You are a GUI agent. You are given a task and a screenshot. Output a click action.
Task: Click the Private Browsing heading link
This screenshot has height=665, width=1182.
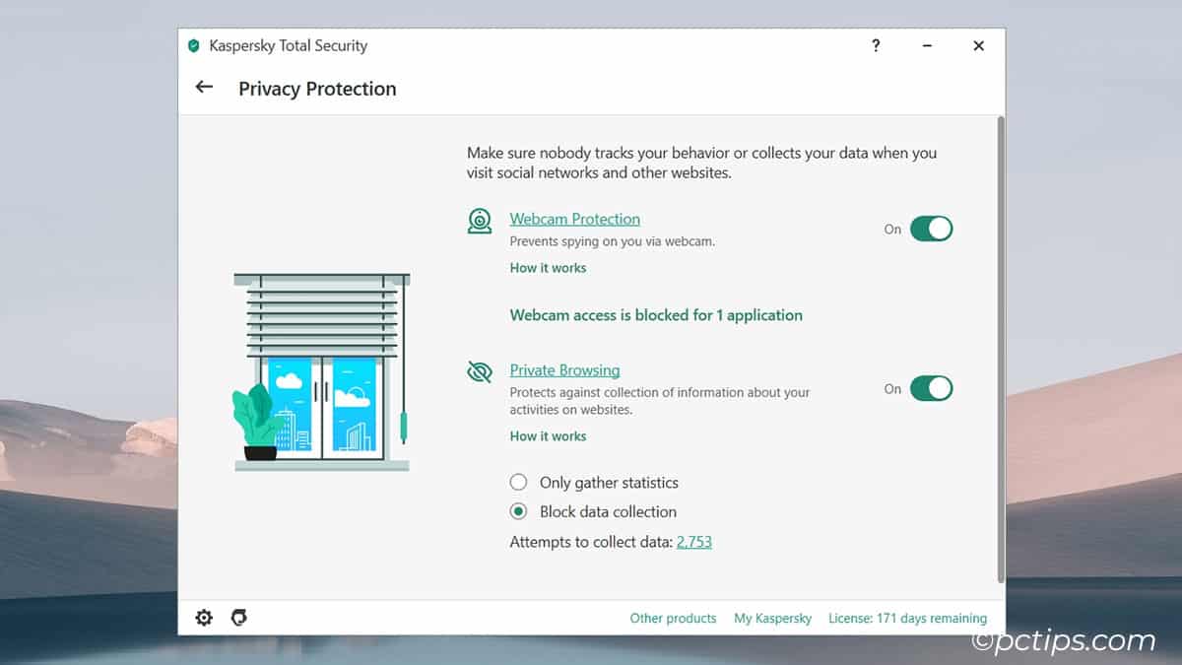click(564, 369)
